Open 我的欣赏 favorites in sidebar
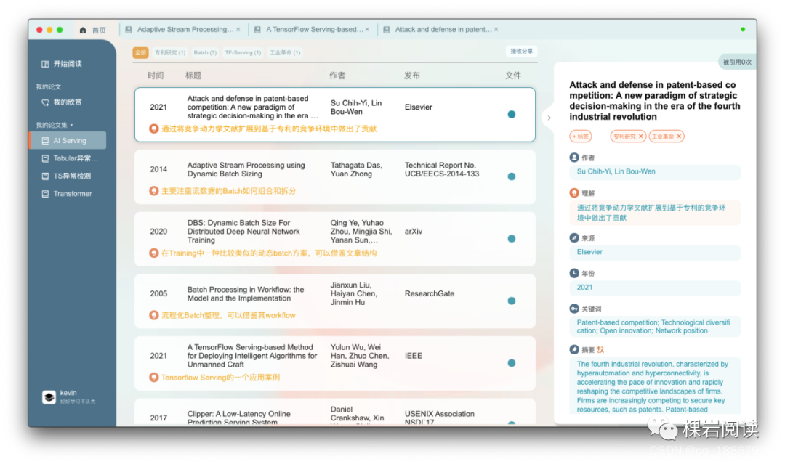Screen dimensions: 785x464 [62, 102]
